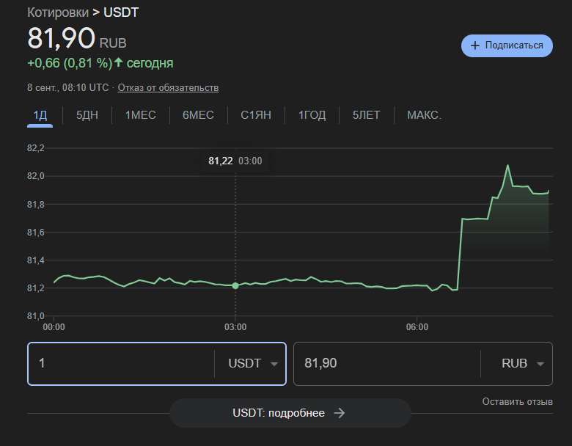
Task: Click the 81,22 03:00 chart tooltip
Action: click(x=235, y=161)
